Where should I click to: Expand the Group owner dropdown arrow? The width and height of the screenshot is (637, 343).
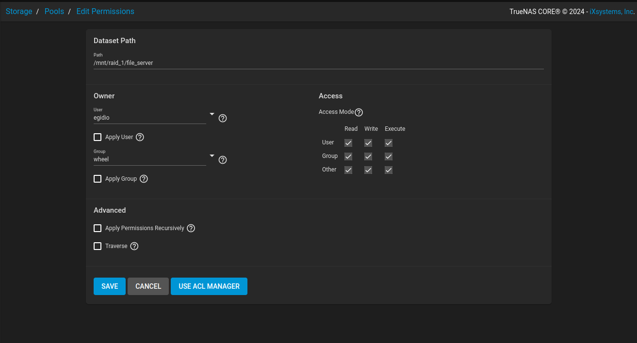coord(212,156)
